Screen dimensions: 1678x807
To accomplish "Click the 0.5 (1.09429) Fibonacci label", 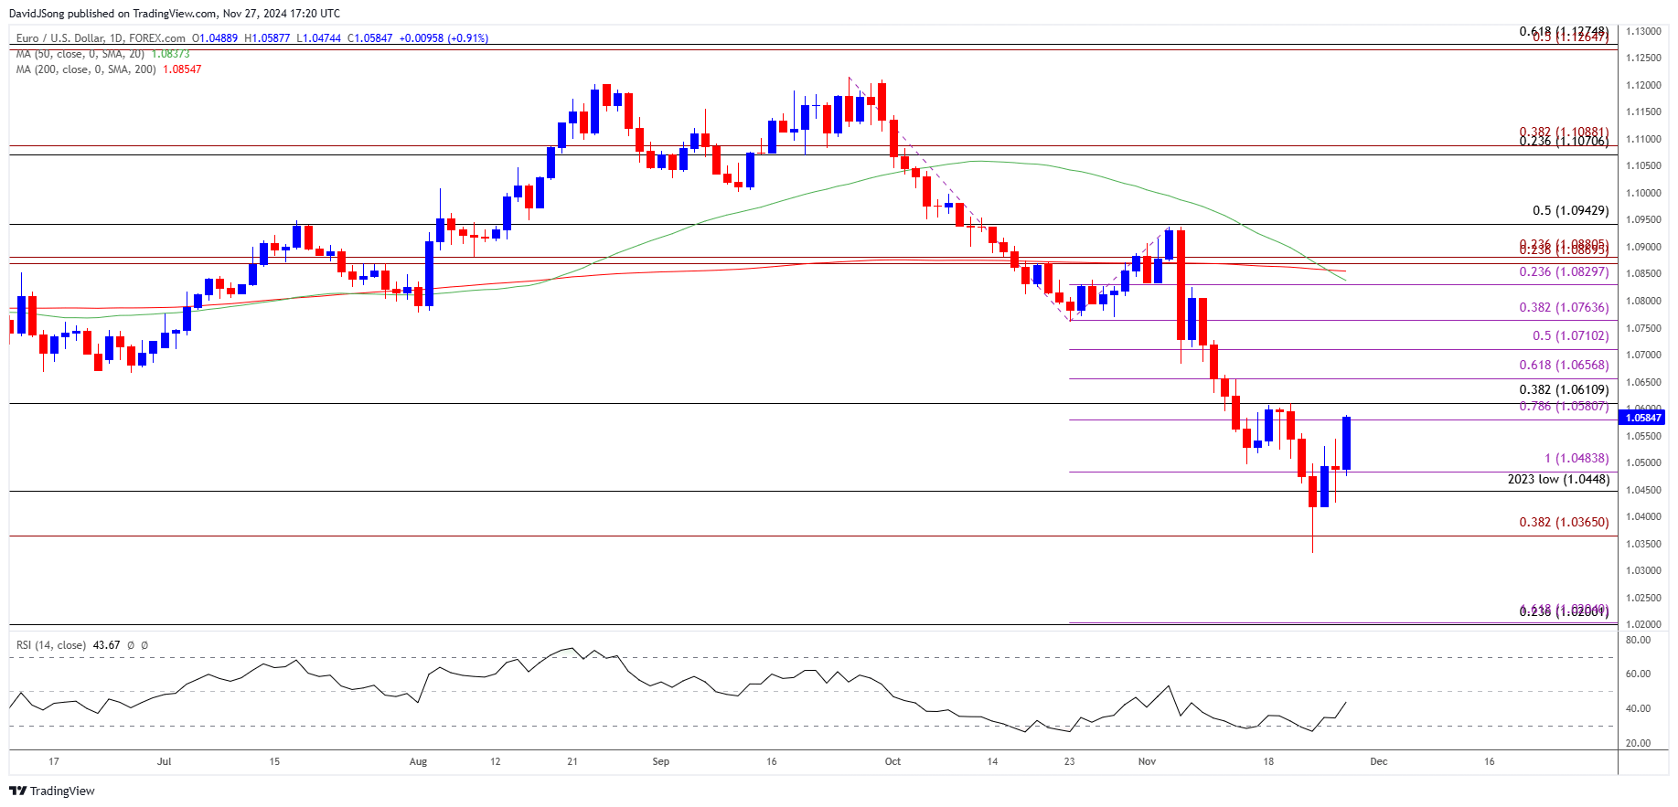I will tap(1570, 210).
